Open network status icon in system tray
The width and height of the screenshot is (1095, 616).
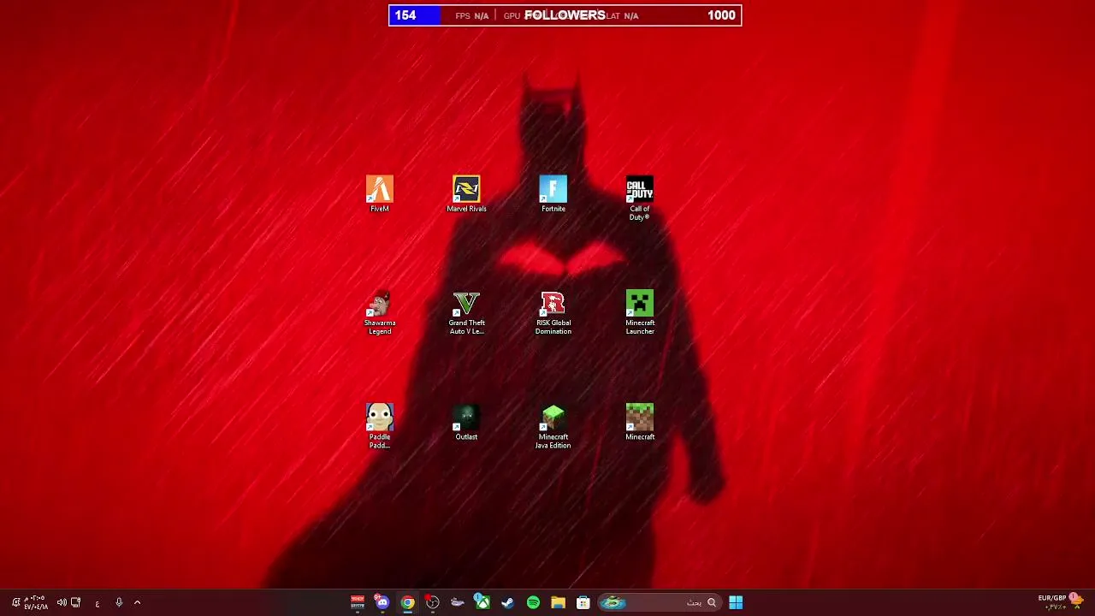(x=75, y=602)
